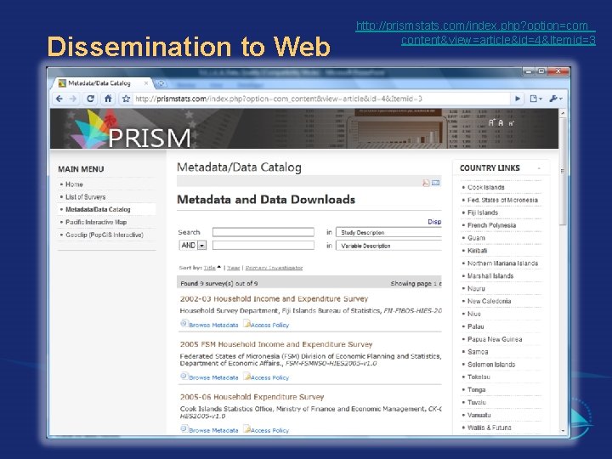Collapse the Country Links panel
The width and height of the screenshot is (612, 459).
[539, 168]
